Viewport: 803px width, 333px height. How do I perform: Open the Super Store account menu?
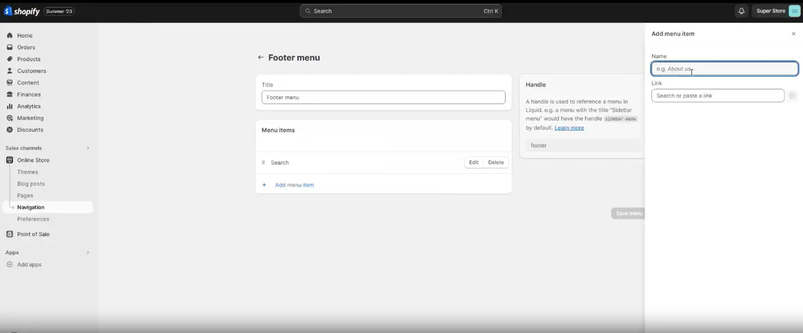(x=778, y=11)
